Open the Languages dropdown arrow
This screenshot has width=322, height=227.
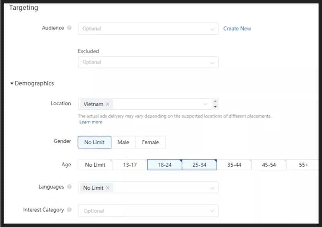[212, 188]
